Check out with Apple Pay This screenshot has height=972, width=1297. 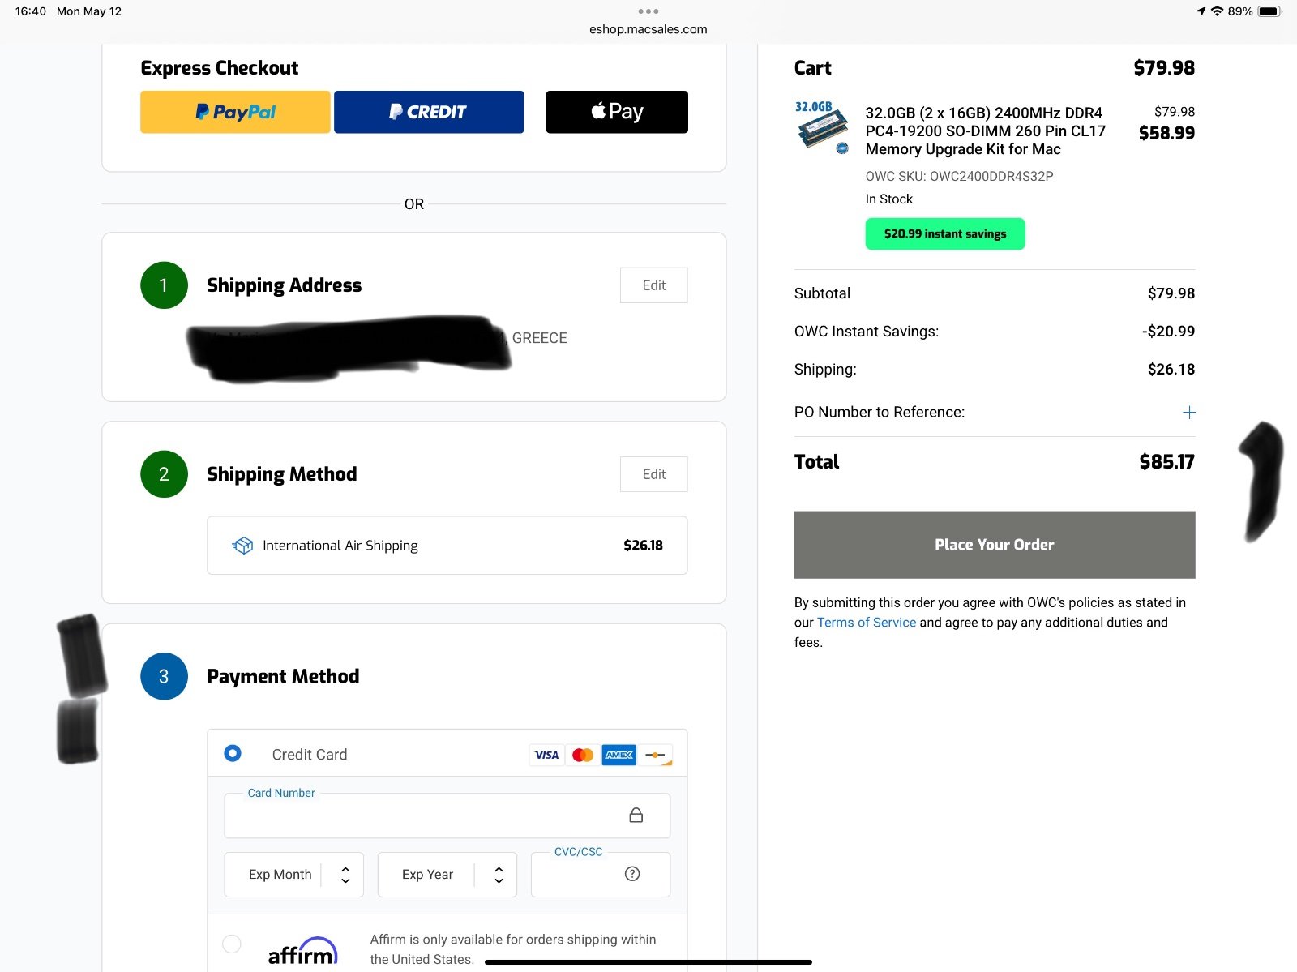coord(617,112)
